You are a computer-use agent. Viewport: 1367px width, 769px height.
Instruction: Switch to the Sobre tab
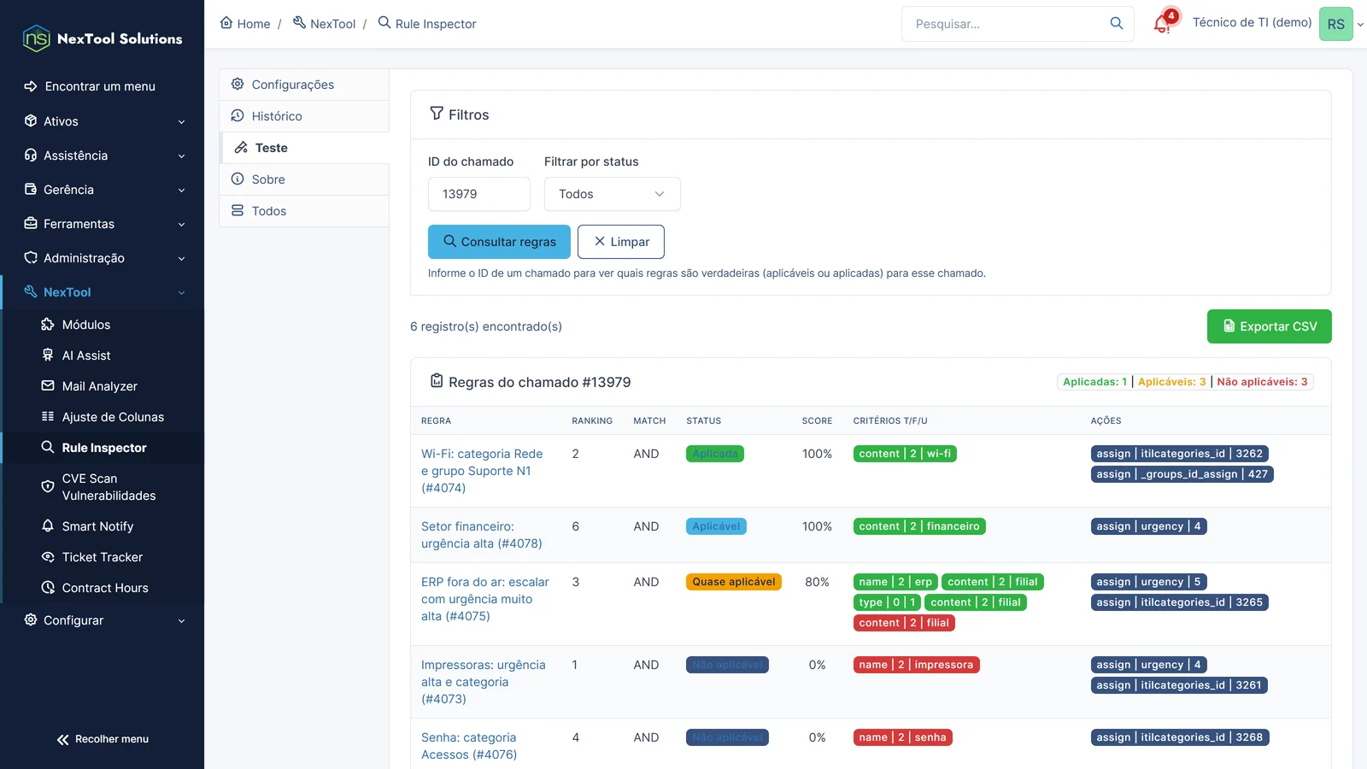(304, 179)
